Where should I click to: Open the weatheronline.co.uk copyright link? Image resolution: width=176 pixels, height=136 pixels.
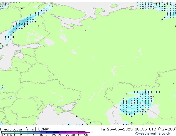coord(152,134)
